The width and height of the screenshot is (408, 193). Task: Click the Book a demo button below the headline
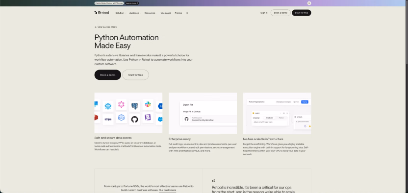tap(108, 75)
